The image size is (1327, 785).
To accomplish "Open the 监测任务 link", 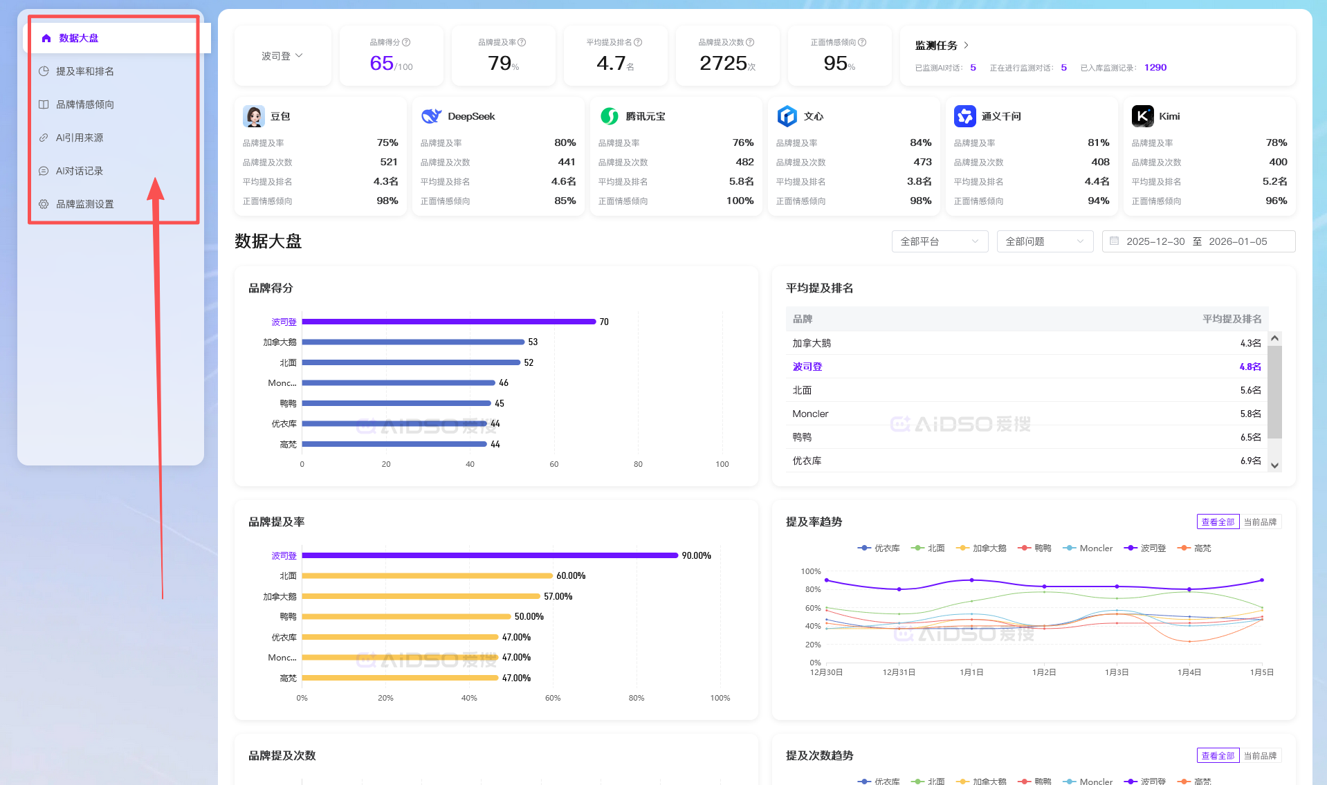I will click(942, 46).
